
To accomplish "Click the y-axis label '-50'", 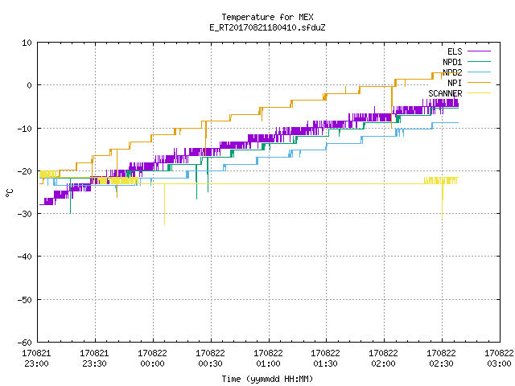I will coord(25,300).
